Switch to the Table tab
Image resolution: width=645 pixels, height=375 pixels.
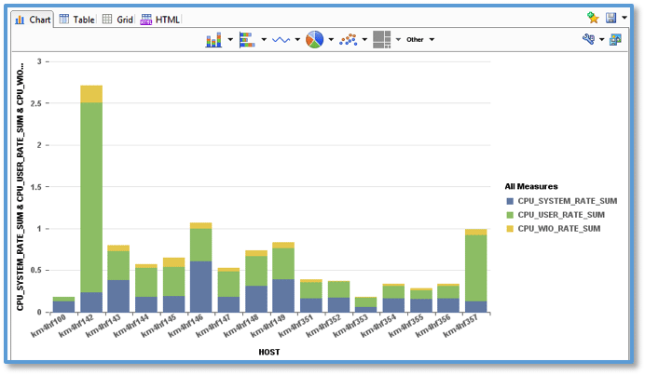point(76,19)
